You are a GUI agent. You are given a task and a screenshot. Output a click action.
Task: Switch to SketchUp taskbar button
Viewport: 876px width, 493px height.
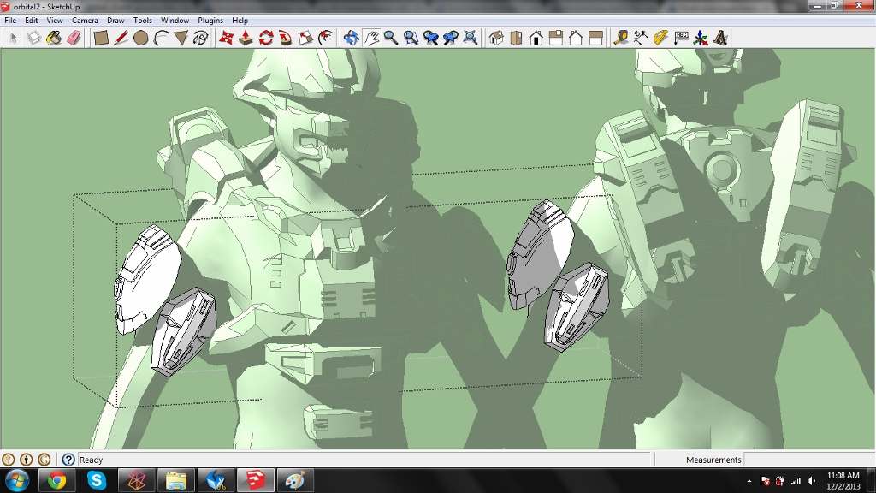256,481
